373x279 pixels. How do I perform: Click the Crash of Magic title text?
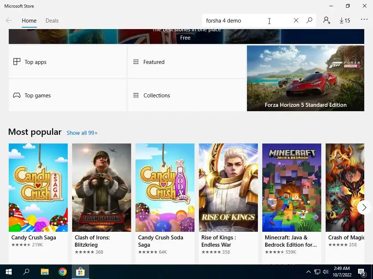[346, 238]
